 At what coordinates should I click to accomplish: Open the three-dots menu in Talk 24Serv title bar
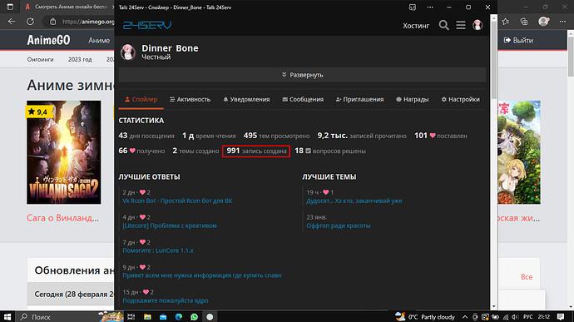tap(430, 7)
